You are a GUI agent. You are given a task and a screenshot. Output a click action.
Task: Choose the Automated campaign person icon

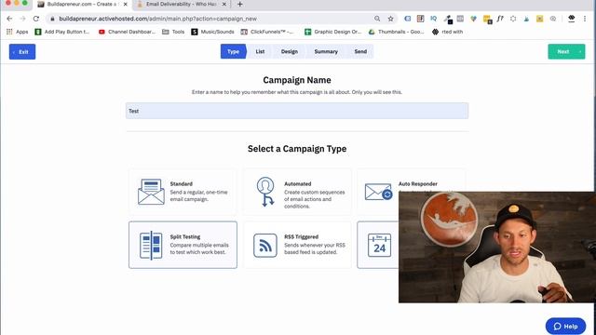pos(265,192)
